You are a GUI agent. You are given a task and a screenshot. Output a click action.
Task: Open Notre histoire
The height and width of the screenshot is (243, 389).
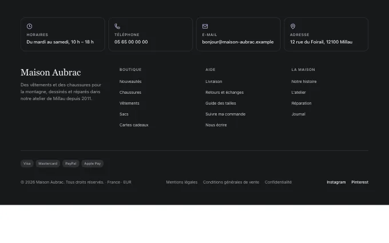(304, 81)
